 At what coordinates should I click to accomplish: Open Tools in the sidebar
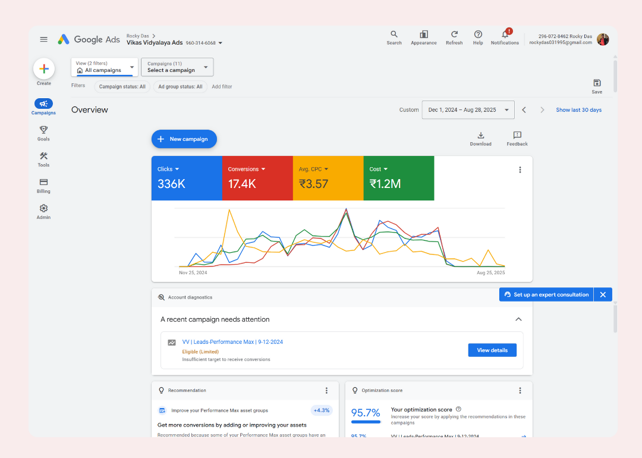click(43, 159)
